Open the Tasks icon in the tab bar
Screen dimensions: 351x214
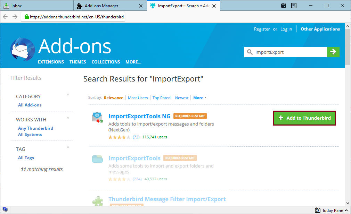click(x=294, y=6)
